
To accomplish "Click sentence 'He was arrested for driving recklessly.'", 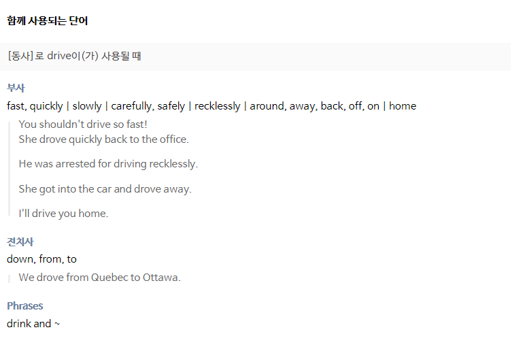I will click(108, 164).
